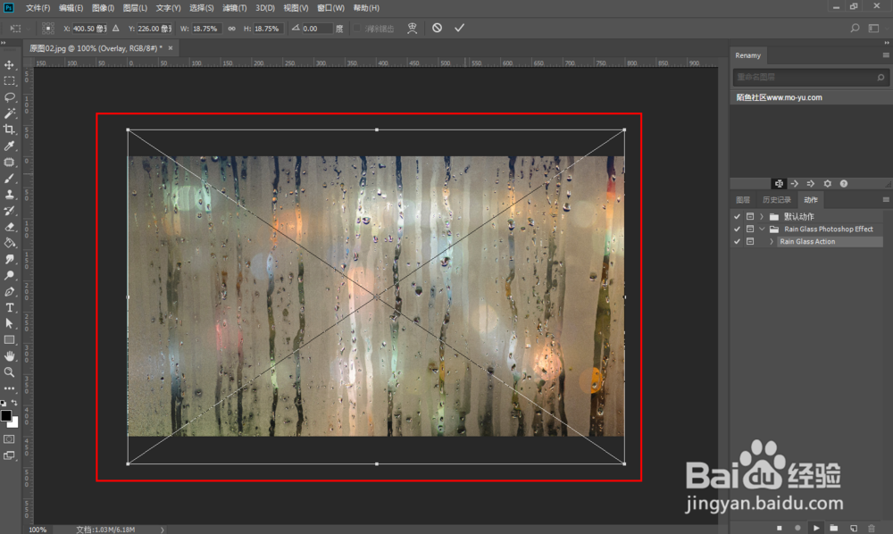Select the Move tool
This screenshot has width=893, height=534.
coord(9,65)
